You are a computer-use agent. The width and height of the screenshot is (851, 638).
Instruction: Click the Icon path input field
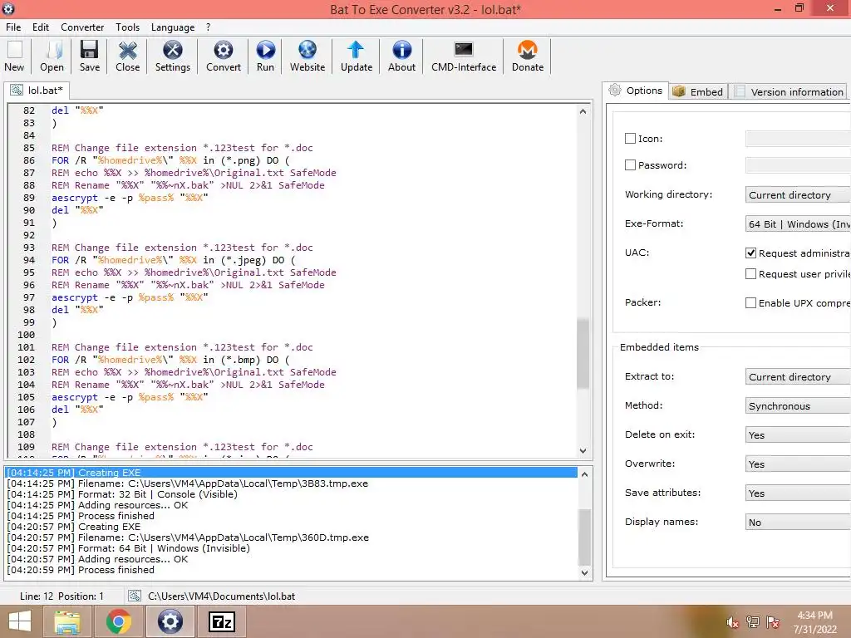pos(798,139)
